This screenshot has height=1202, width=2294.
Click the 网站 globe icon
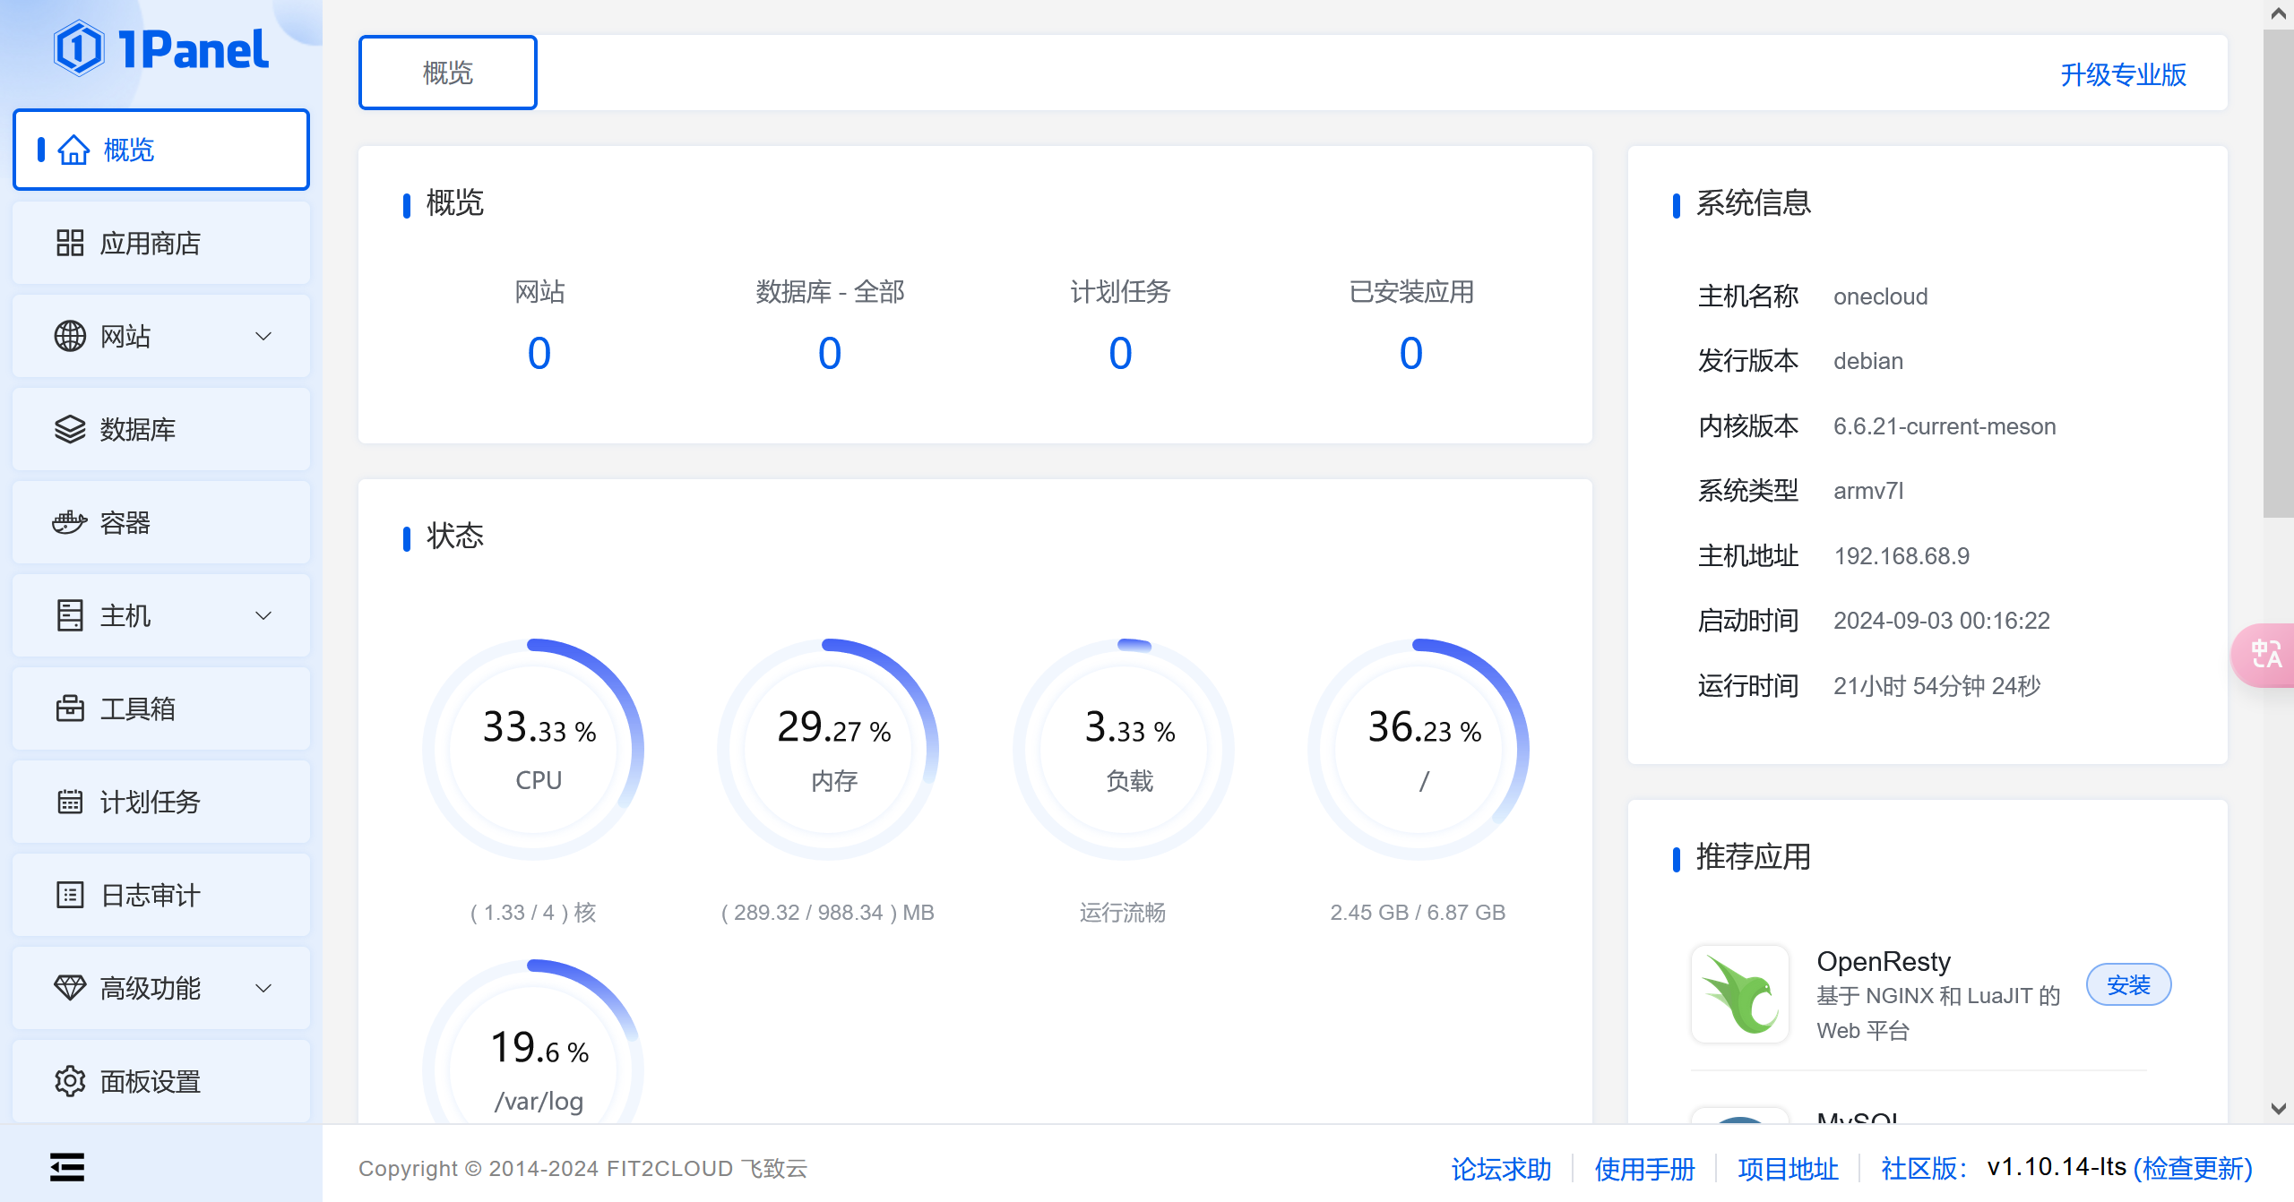coord(70,336)
